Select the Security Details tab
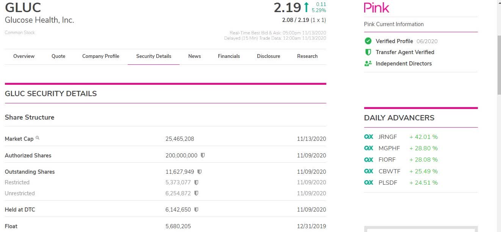The width and height of the screenshot is (501, 232). pos(154,56)
